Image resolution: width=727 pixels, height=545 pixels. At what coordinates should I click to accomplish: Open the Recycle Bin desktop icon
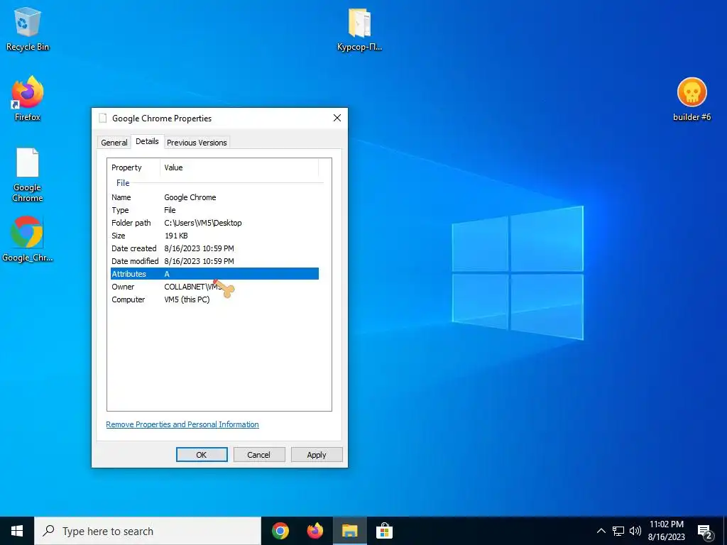tap(28, 28)
